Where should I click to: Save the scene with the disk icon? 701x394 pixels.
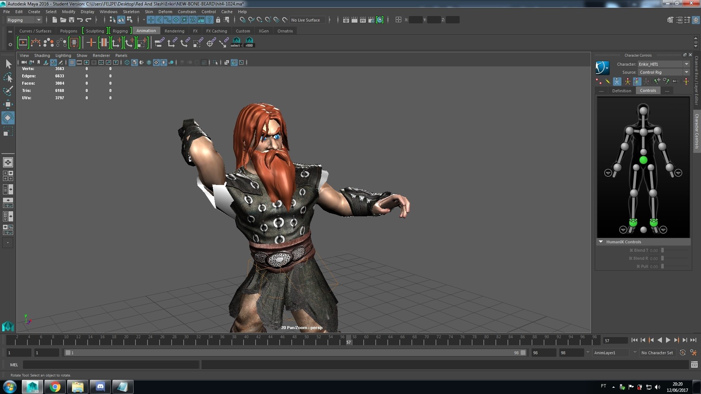[x=72, y=20]
